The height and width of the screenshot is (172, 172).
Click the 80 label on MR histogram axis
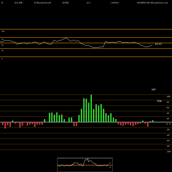[168, 102]
